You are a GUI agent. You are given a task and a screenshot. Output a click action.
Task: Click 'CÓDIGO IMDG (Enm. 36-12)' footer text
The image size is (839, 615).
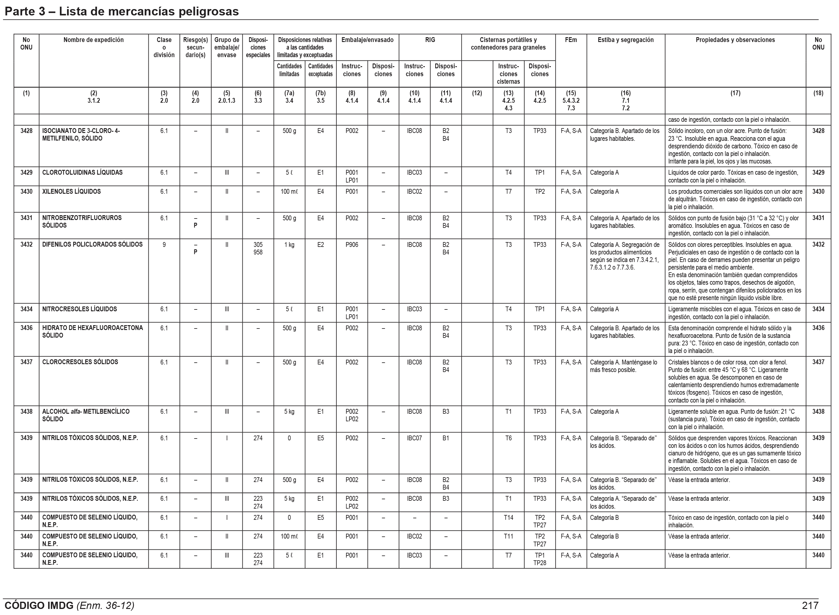point(69,606)
